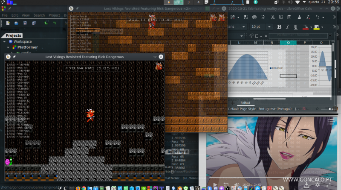Open Print Preview in Calc toolbar
Viewport: 341px width, 190px height.
click(x=263, y=17)
